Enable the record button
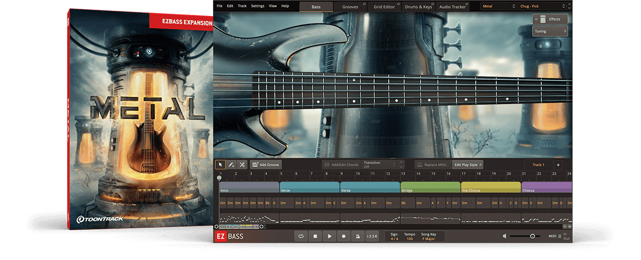 (343, 236)
